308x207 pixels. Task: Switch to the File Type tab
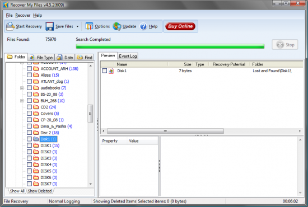coord(41,58)
